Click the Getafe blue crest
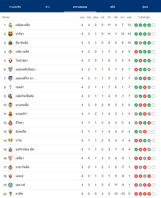The image size is (161, 198). [x=10, y=185]
